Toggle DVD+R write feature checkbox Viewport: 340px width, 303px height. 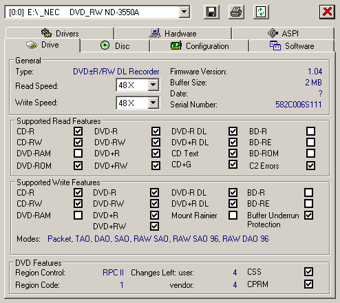(x=154, y=216)
